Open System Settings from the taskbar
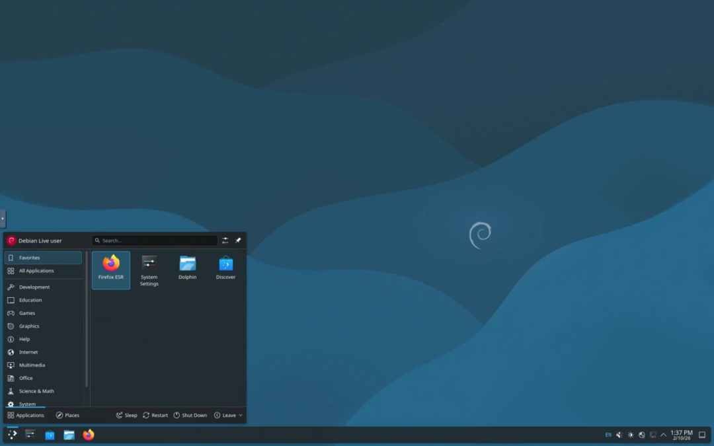 point(30,435)
